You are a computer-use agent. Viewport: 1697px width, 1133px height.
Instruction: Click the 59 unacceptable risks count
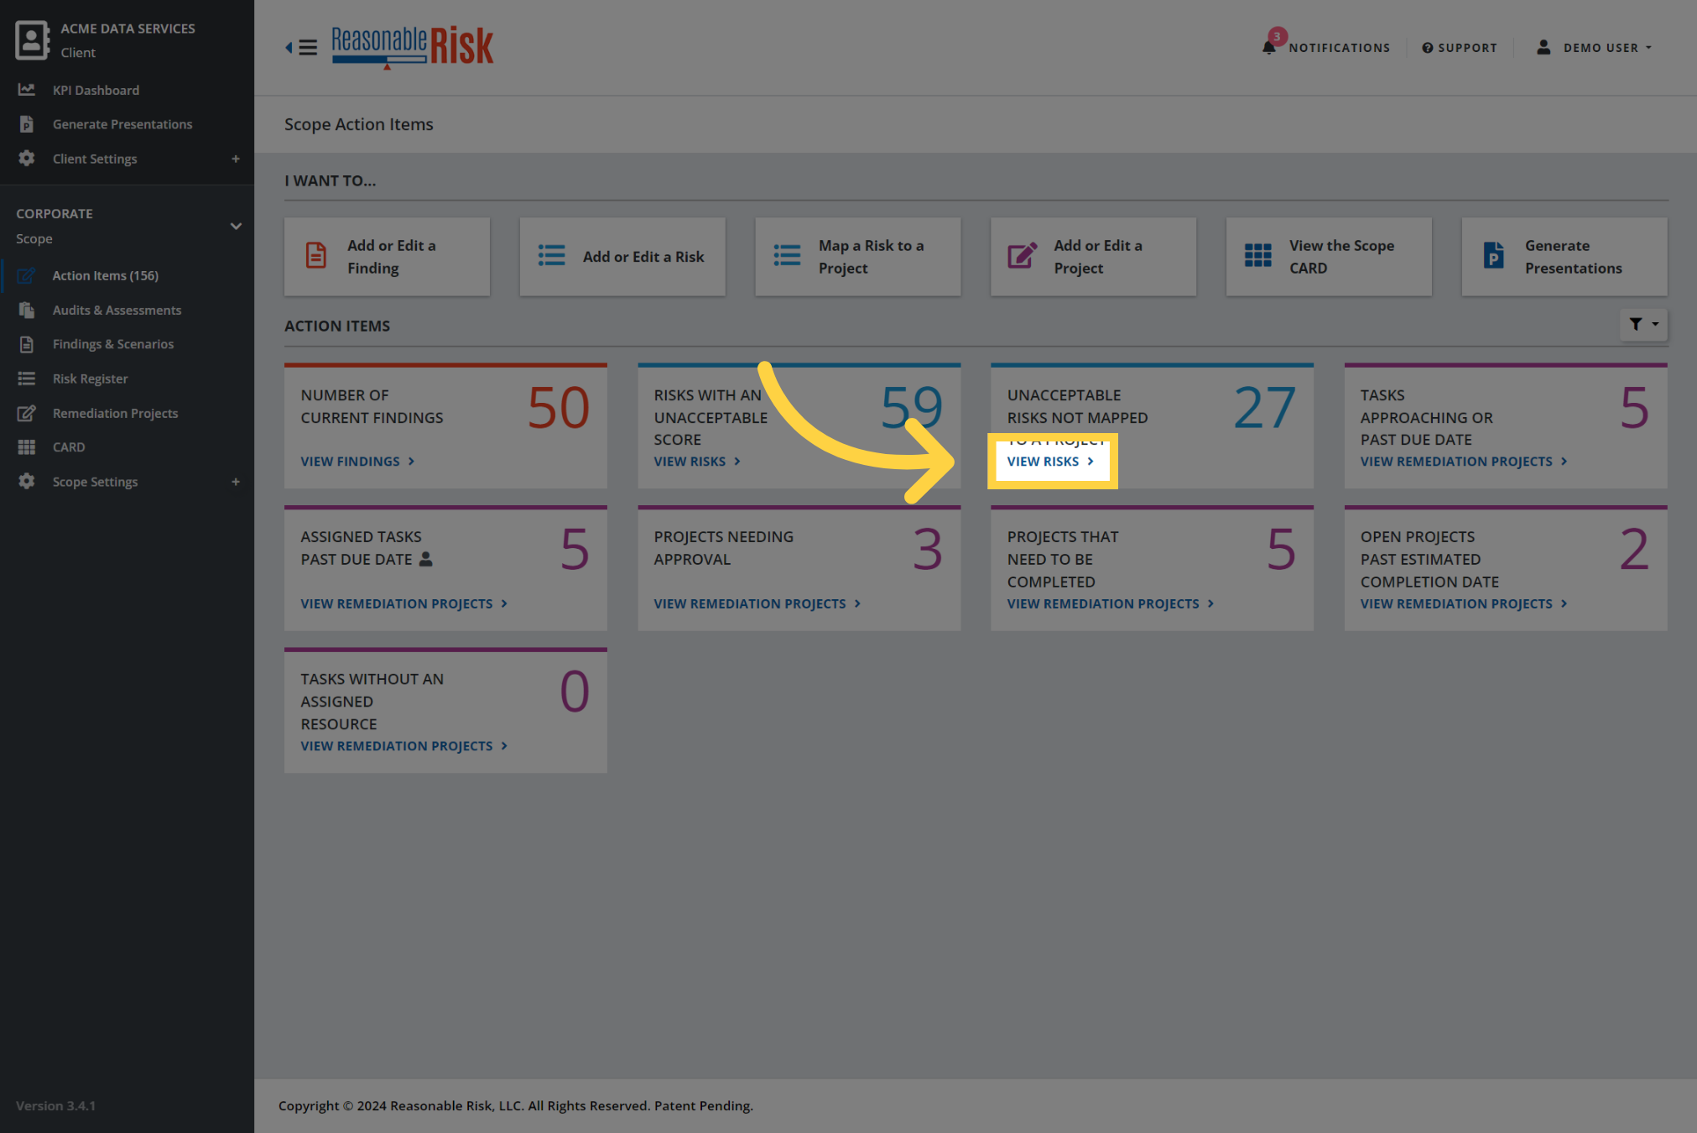pyautogui.click(x=911, y=408)
